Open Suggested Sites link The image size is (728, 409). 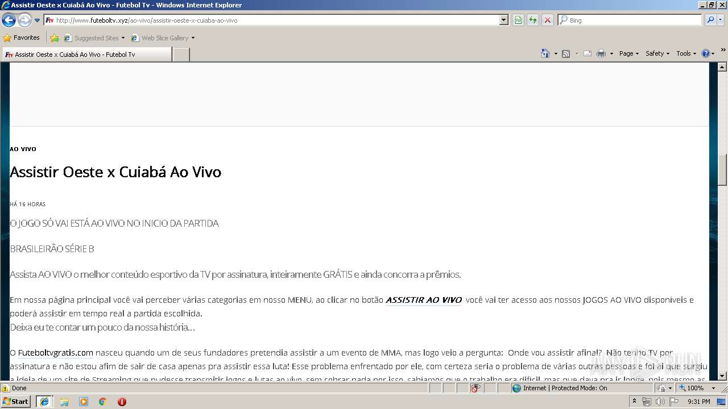click(94, 38)
